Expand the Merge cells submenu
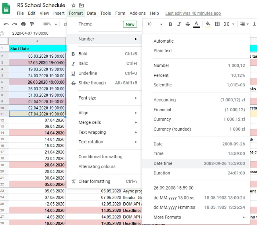Screen dimensions: 257x225 tap(104, 122)
